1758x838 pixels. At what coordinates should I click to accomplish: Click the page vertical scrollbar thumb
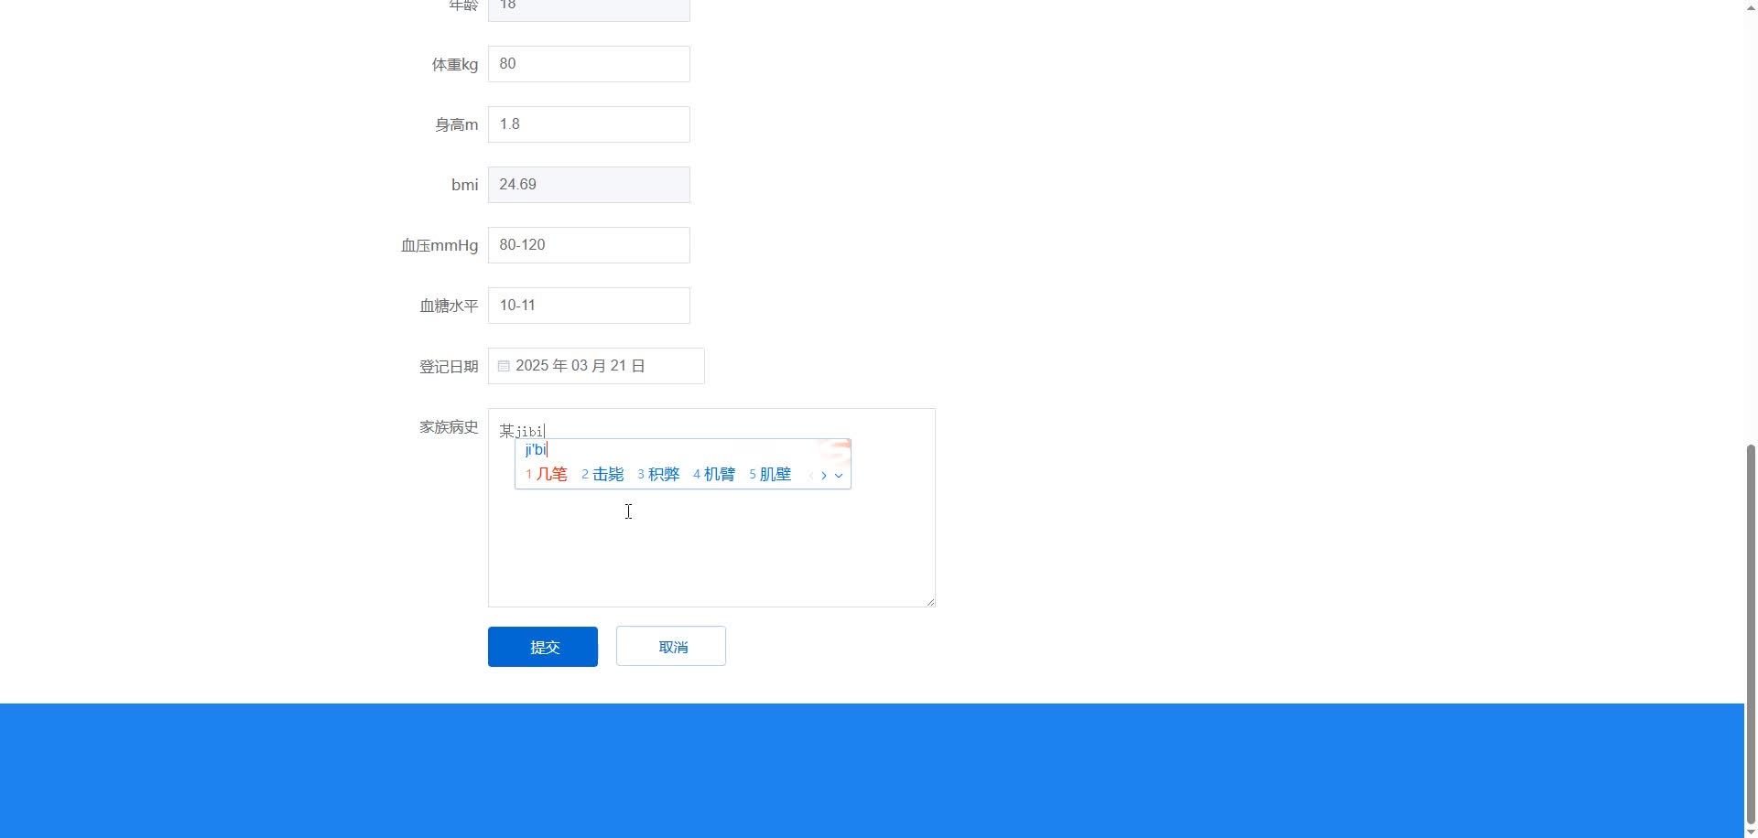coord(1751,633)
